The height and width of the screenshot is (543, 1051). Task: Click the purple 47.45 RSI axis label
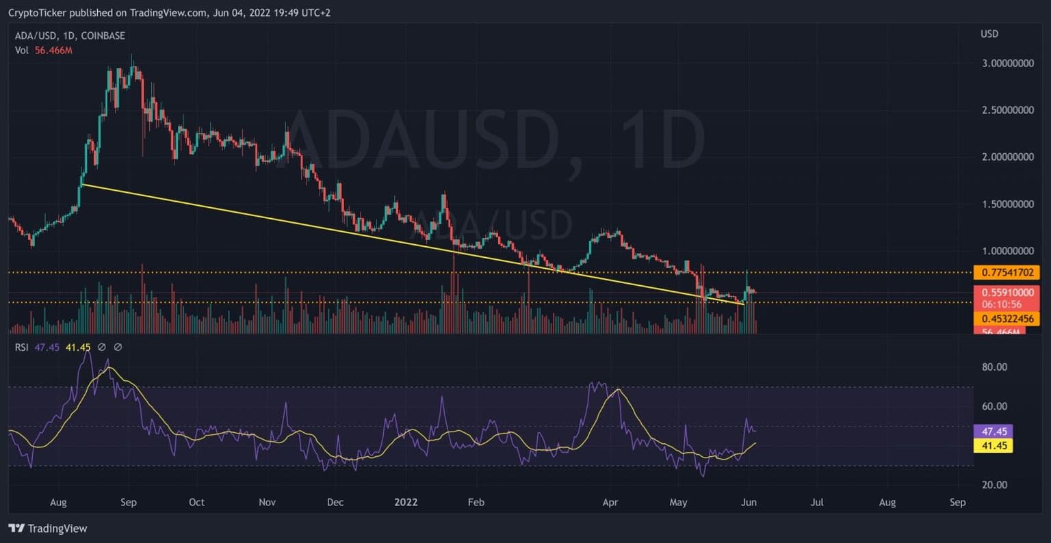pyautogui.click(x=993, y=431)
